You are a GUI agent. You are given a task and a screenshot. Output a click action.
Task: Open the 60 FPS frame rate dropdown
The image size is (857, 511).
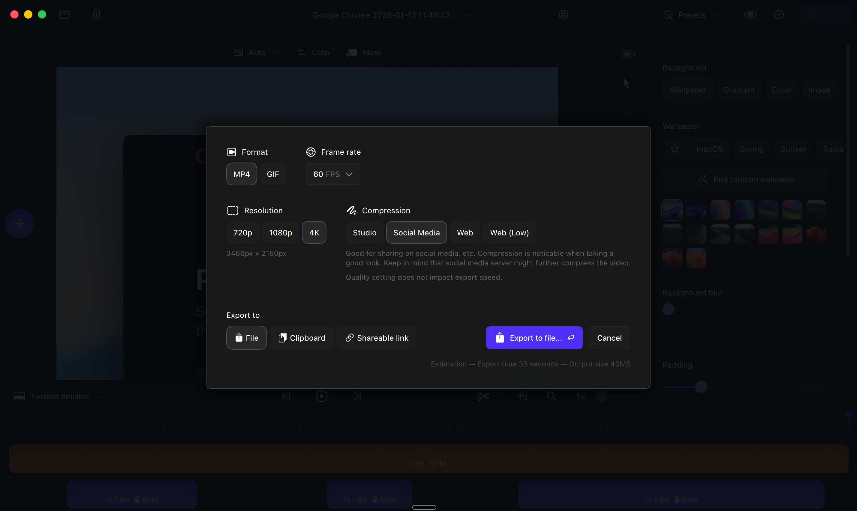[x=333, y=174]
